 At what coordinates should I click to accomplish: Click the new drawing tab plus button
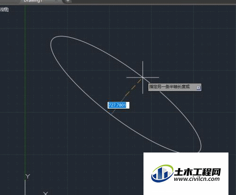click(x=68, y=1)
